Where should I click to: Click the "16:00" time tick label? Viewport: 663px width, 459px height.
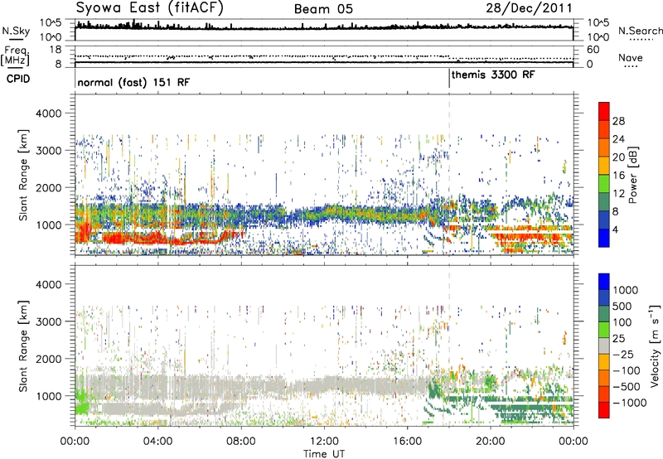point(407,442)
